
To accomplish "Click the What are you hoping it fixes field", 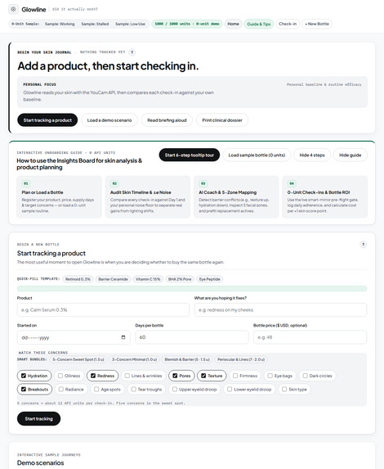I will [280, 310].
